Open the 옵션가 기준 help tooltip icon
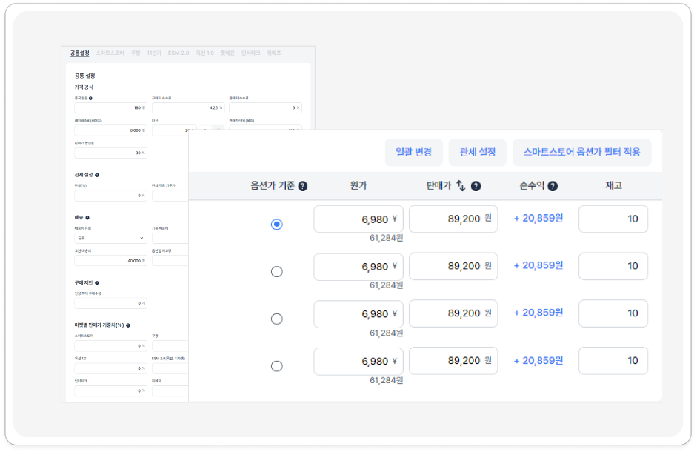The image size is (697, 452). pyautogui.click(x=302, y=186)
